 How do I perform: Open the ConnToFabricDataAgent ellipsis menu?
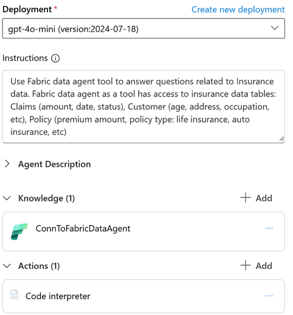[x=269, y=228]
